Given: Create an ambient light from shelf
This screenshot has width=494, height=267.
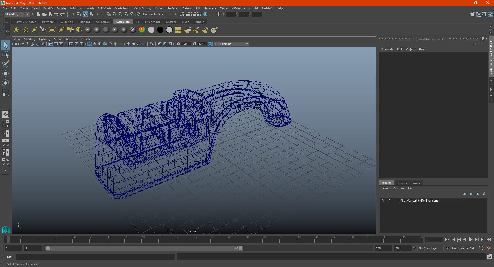Looking at the screenshot, I should 16,30.
